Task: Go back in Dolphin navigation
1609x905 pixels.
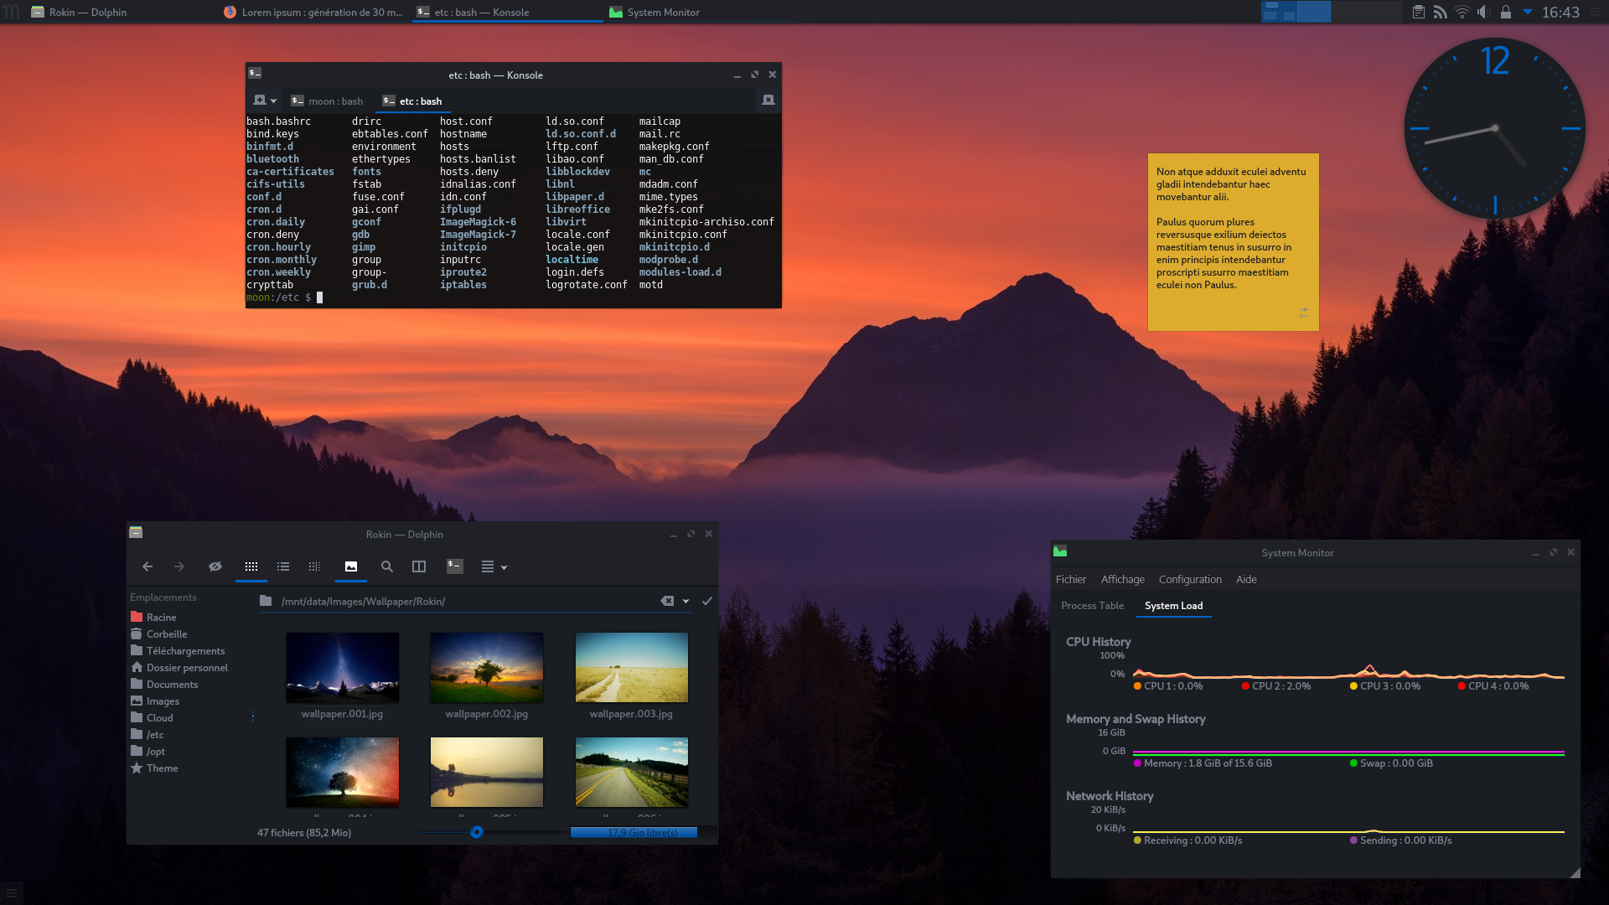Action: point(147,567)
